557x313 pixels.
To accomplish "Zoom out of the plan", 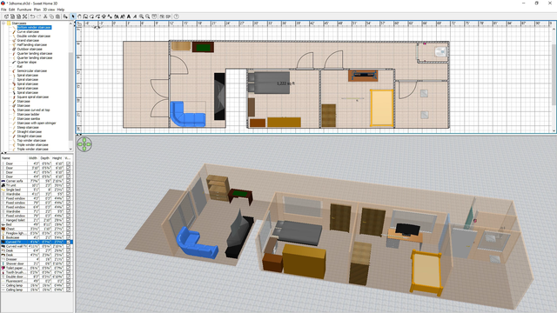I will pyautogui.click(x=147, y=17).
